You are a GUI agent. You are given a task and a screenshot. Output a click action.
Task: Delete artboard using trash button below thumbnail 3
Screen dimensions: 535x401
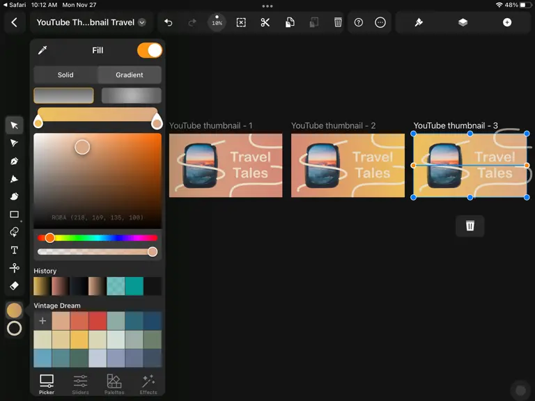[470, 226]
